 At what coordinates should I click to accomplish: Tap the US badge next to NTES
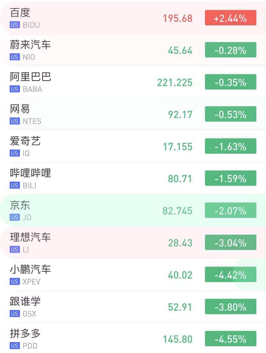(x=15, y=121)
